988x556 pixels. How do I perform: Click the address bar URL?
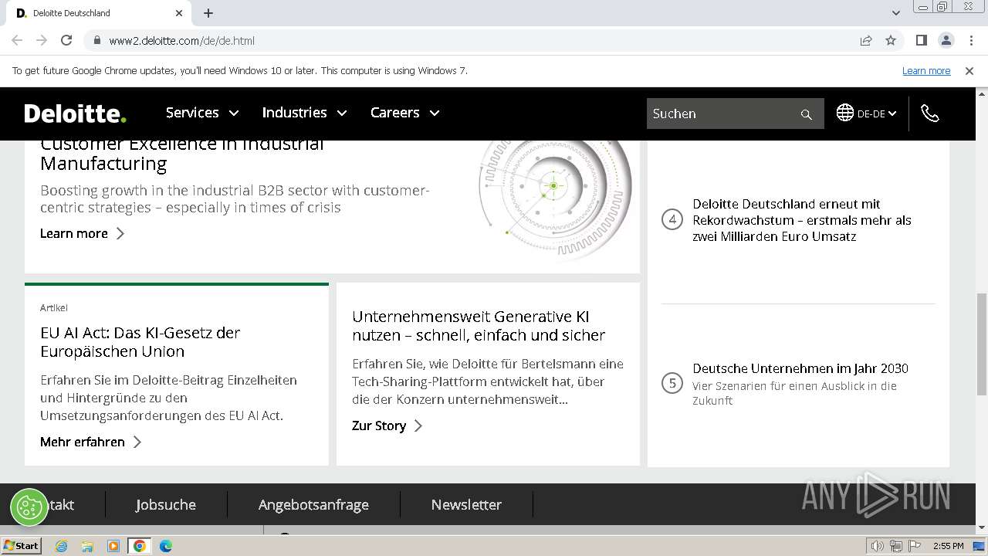pos(181,41)
